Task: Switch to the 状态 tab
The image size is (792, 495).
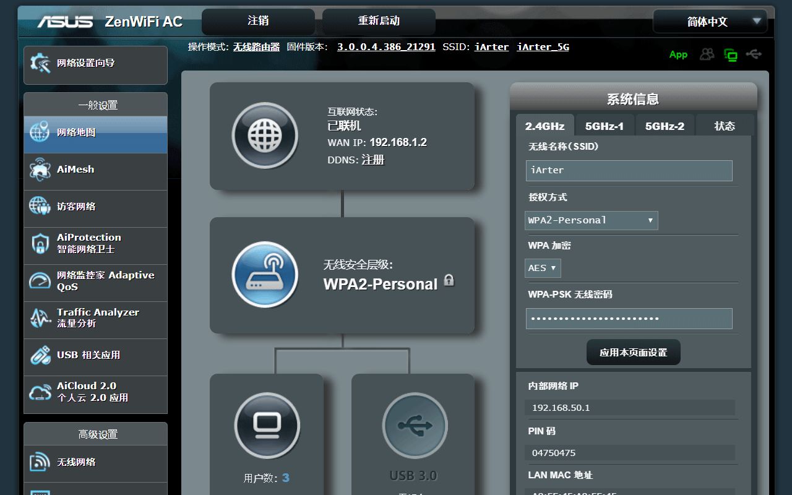Action: (x=725, y=126)
